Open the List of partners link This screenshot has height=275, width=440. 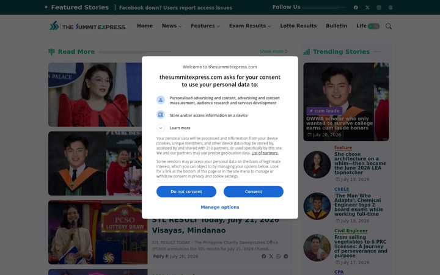(x=265, y=153)
